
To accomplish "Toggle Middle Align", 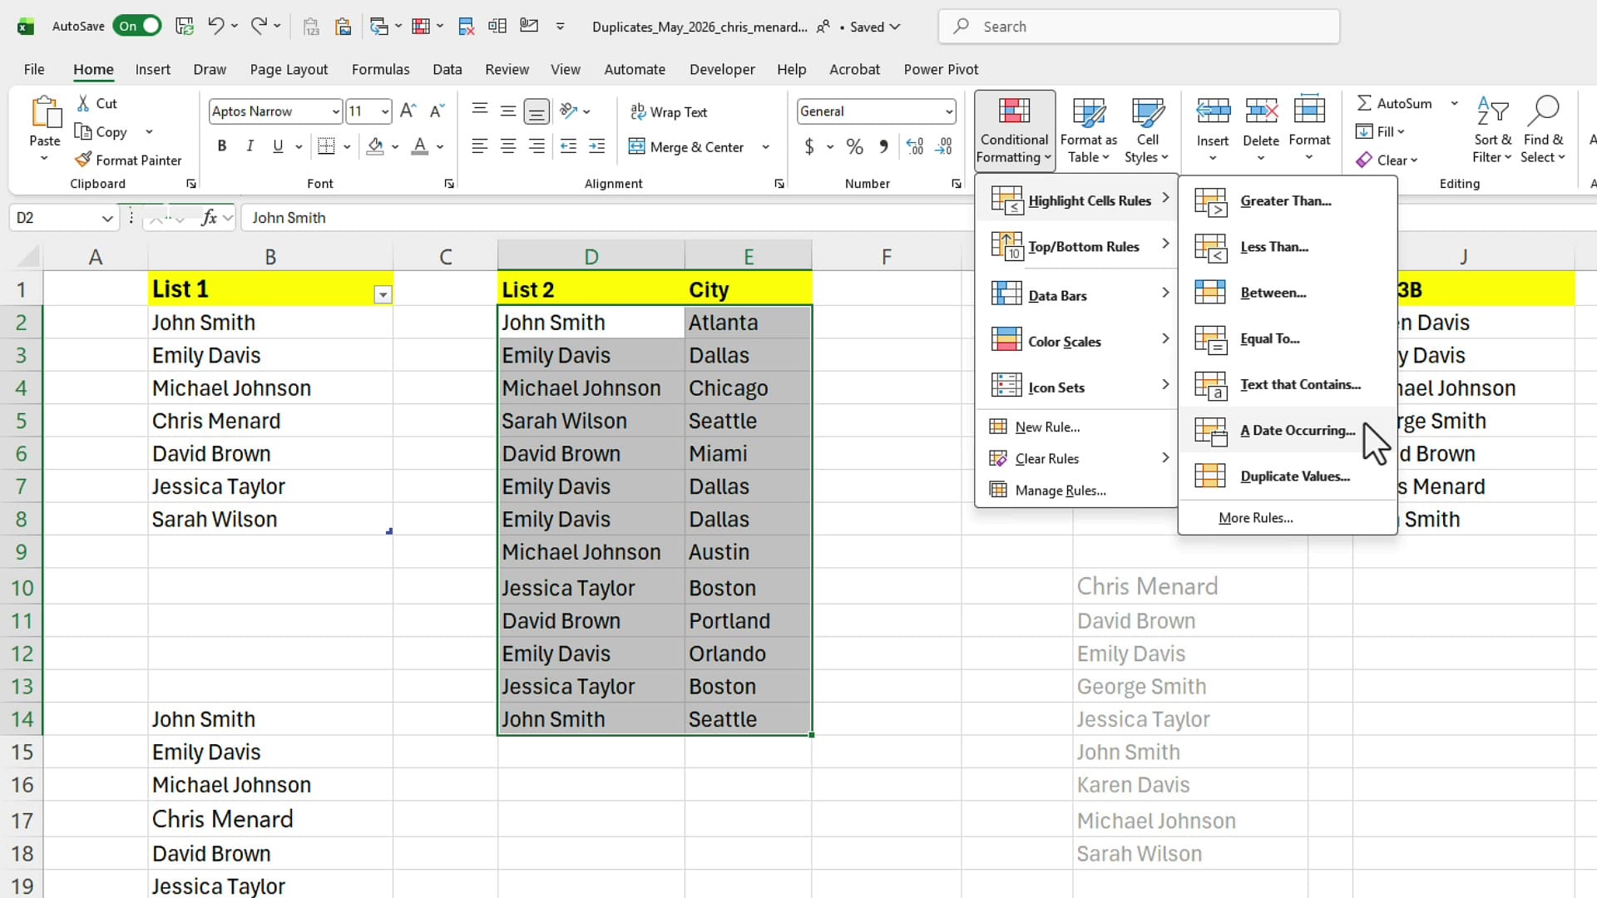I will pos(508,111).
